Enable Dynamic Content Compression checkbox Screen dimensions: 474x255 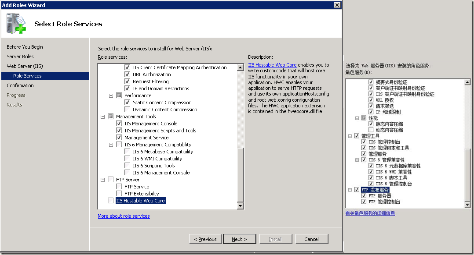click(127, 109)
